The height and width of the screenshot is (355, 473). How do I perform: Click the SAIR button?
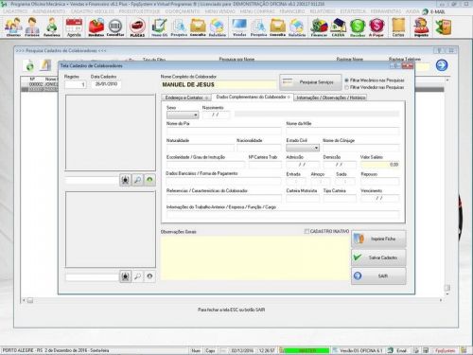tap(378, 276)
